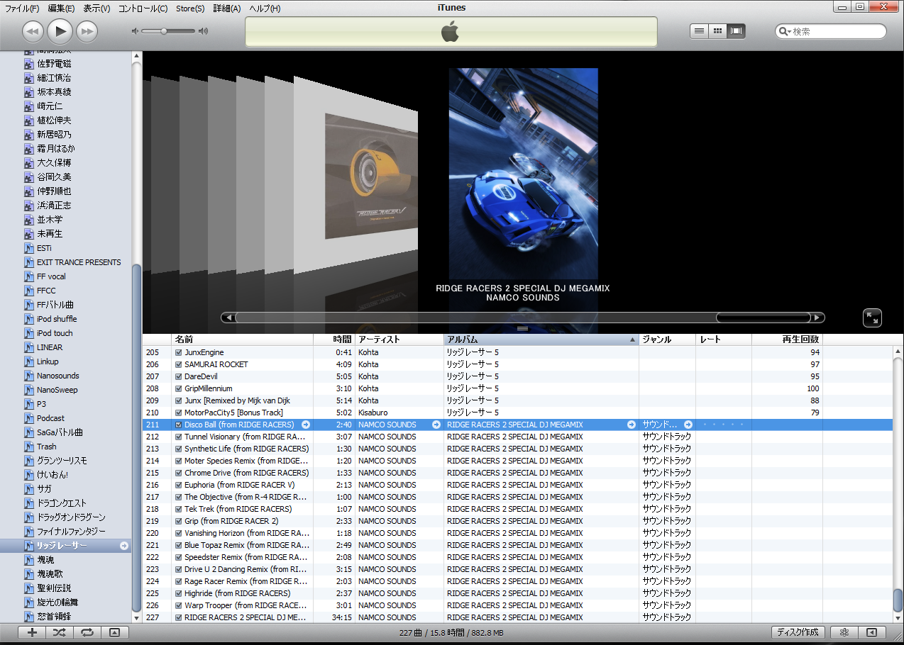Open Cover Flow in full screen

click(x=872, y=318)
